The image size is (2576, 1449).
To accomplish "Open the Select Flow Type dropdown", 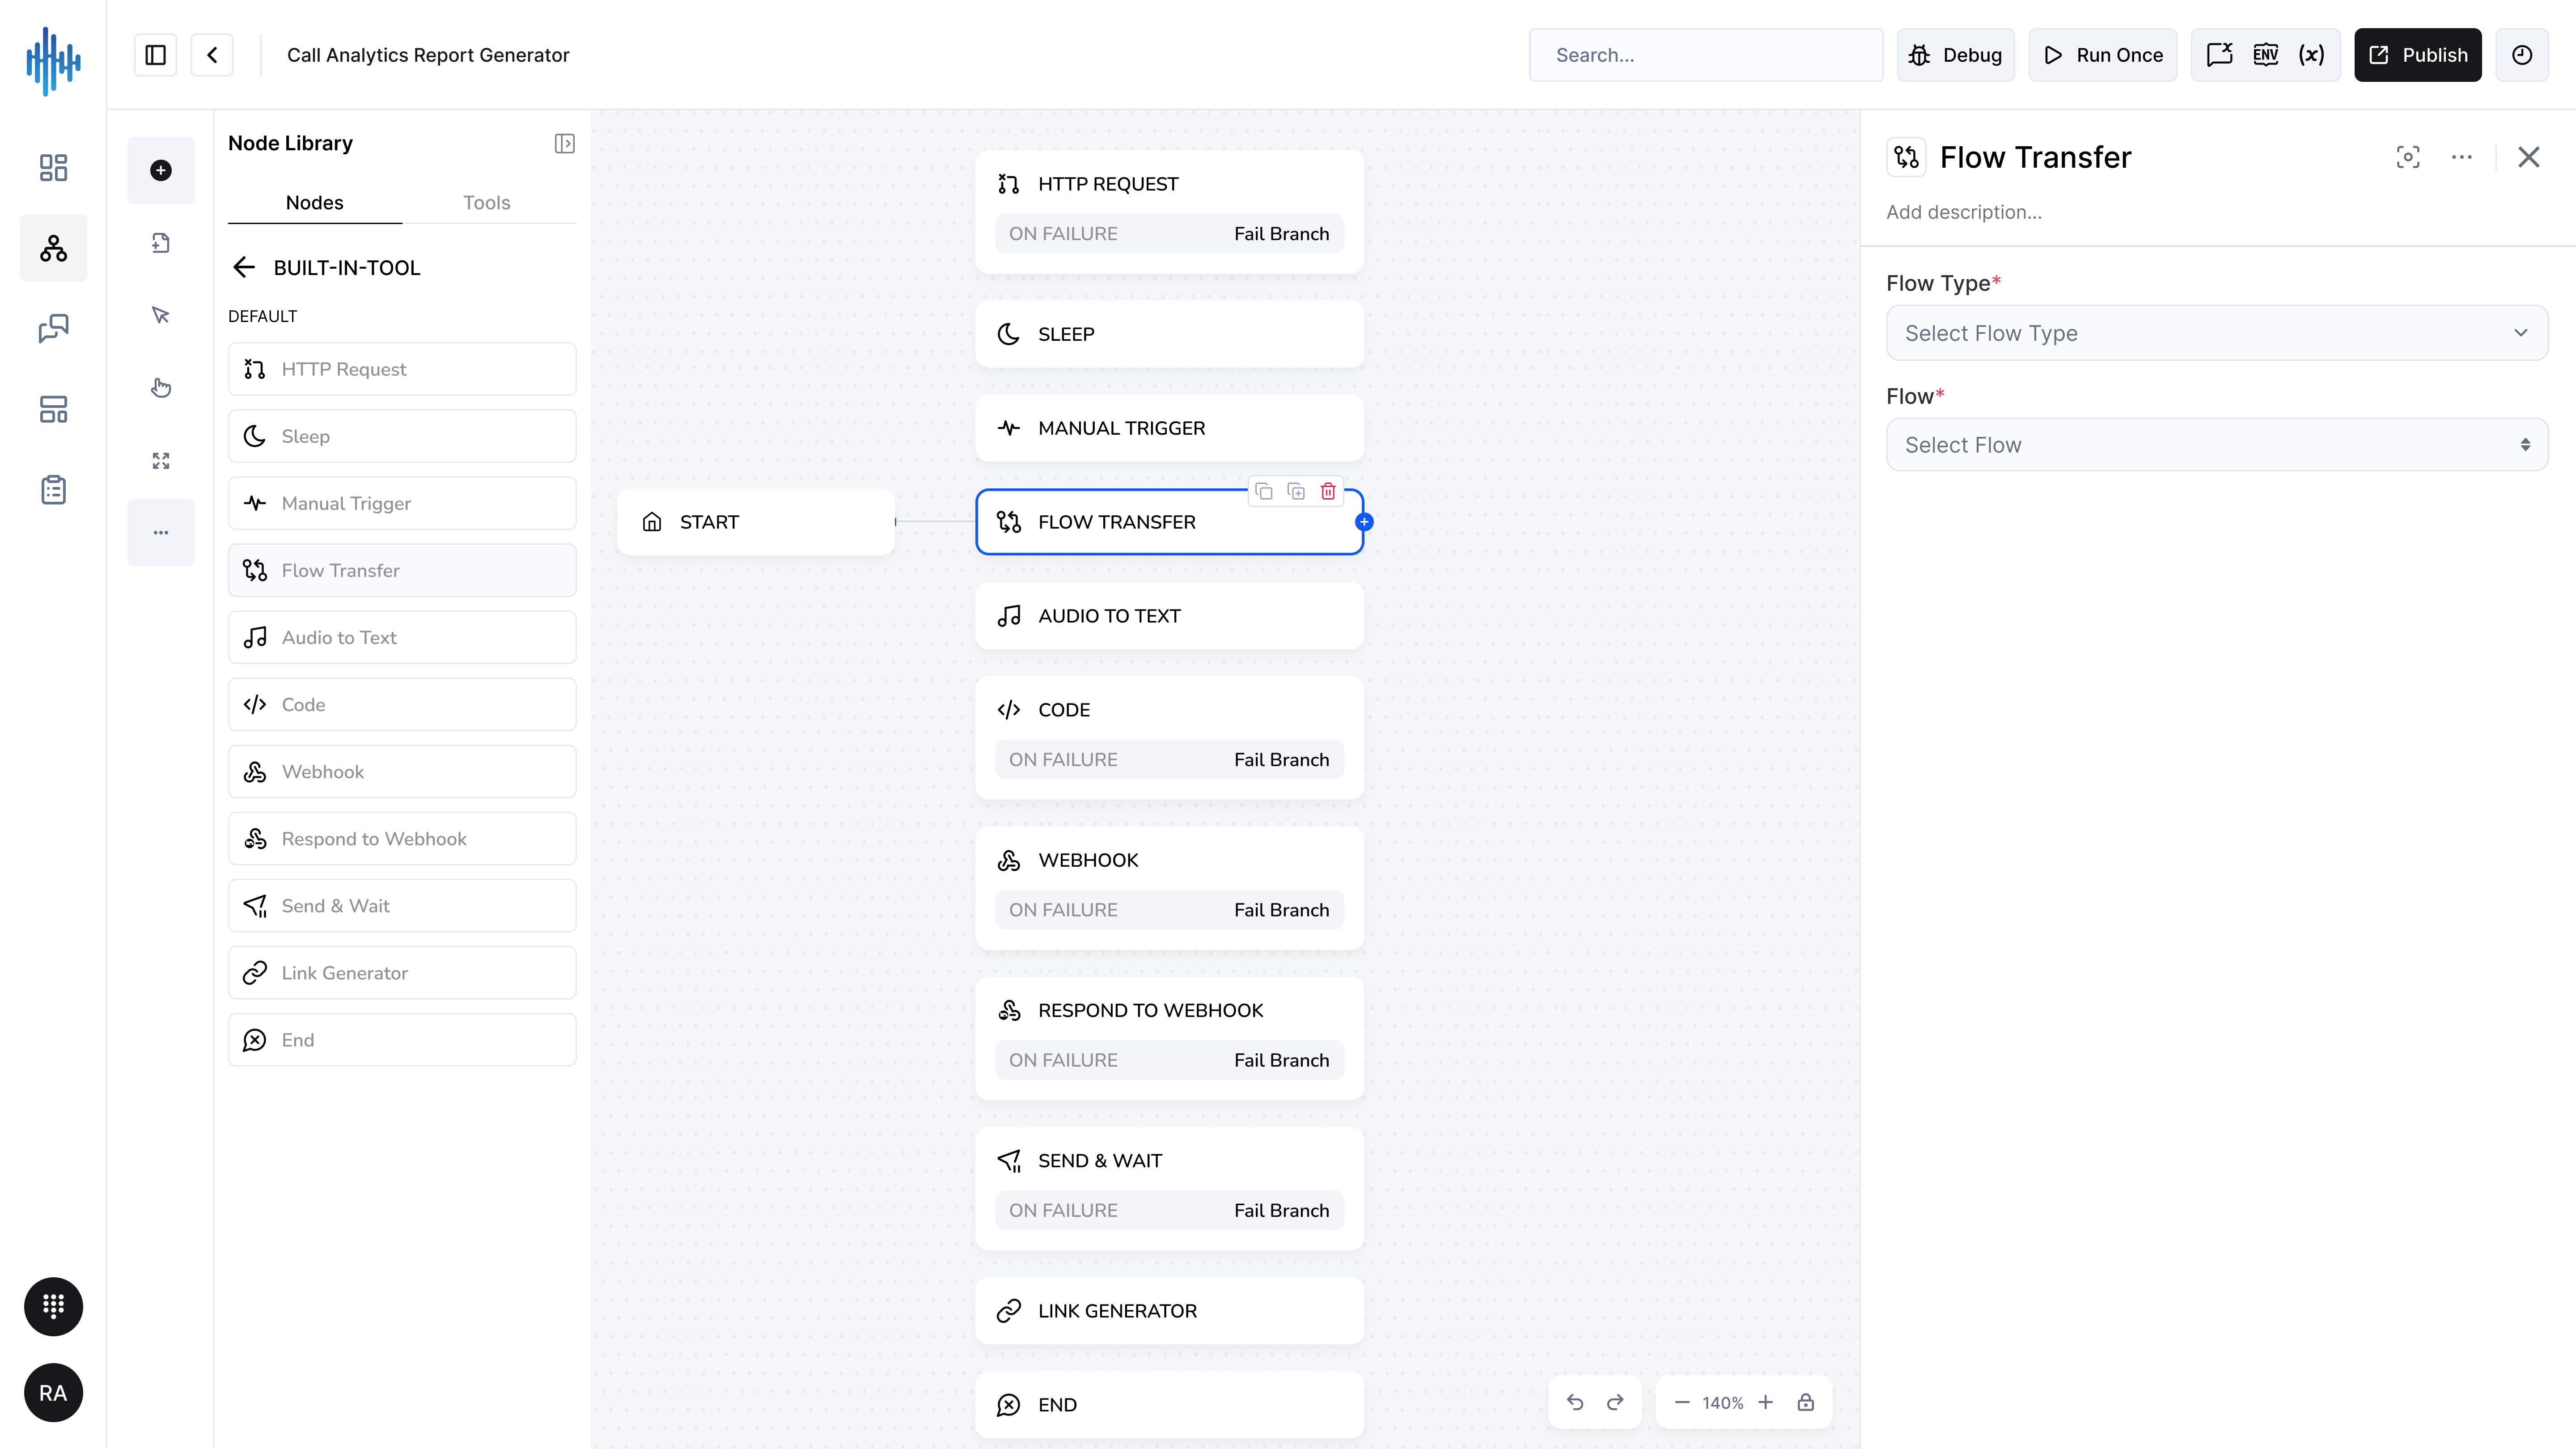I will 2217,333.
